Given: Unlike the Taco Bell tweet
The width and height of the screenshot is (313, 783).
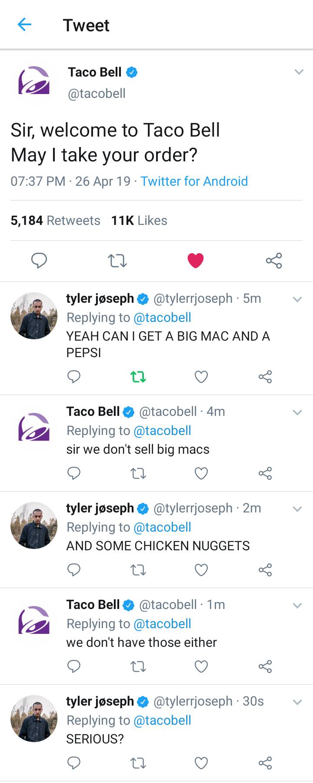Looking at the screenshot, I should tap(196, 261).
